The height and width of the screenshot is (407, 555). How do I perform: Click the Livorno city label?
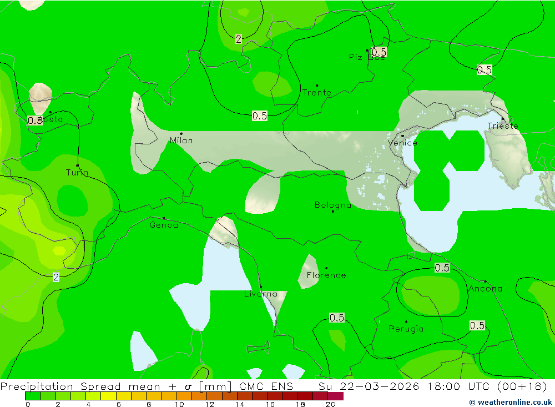tap(261, 294)
